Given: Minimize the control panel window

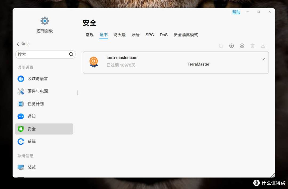Looking at the screenshot, I should click(x=247, y=12).
